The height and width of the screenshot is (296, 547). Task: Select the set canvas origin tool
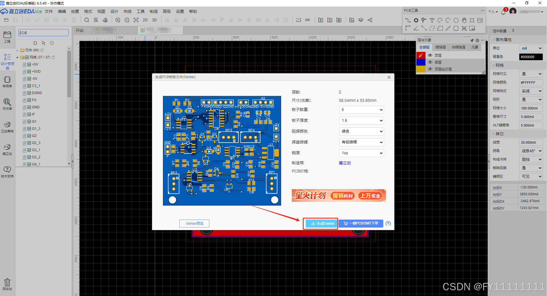(x=408, y=28)
